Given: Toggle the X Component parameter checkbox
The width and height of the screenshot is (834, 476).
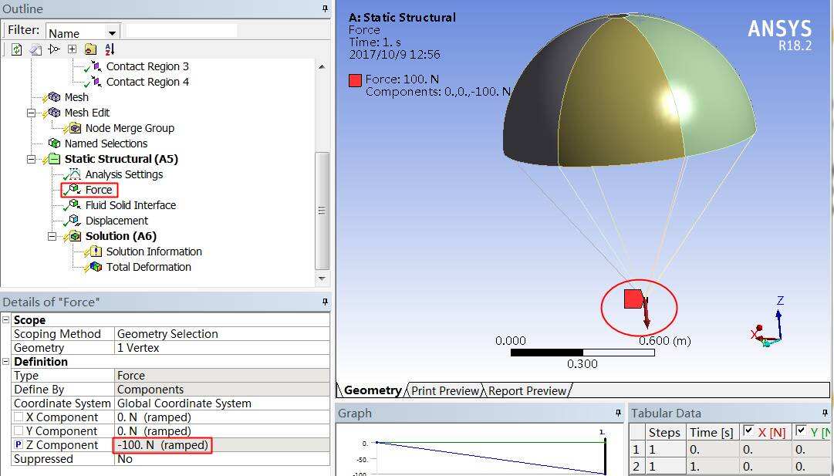Looking at the screenshot, I should (19, 417).
